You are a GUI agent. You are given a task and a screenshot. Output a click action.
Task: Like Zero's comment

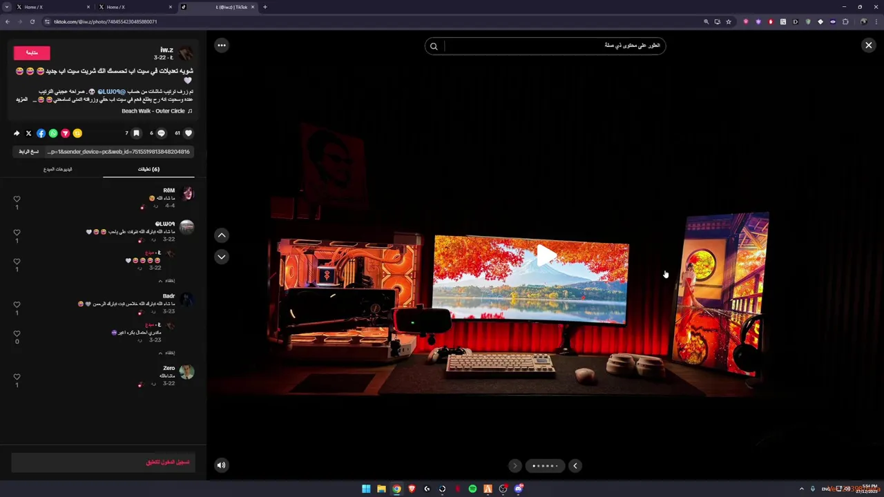click(x=17, y=377)
